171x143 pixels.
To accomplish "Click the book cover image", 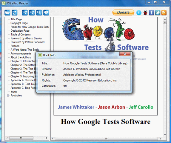I will (x=105, y=66).
